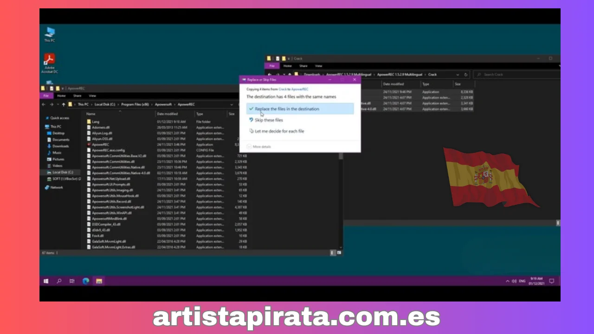Open the Windows Start menu
The image size is (594, 334).
pos(46,281)
